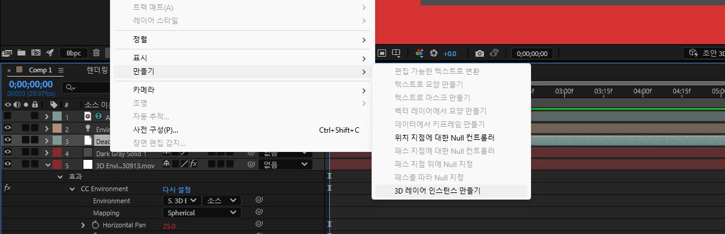Create a new composition from project panel
Image resolution: width=725 pixels, height=234 pixels.
36,53
